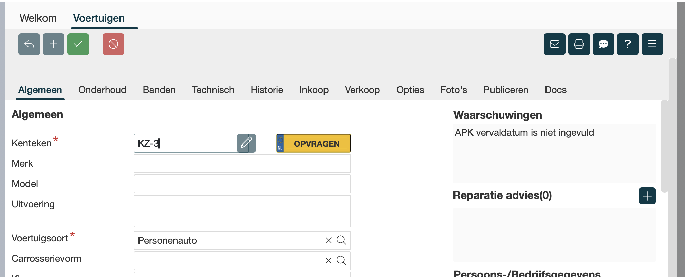Open help via question mark icon
The height and width of the screenshot is (277, 685).
tap(628, 44)
